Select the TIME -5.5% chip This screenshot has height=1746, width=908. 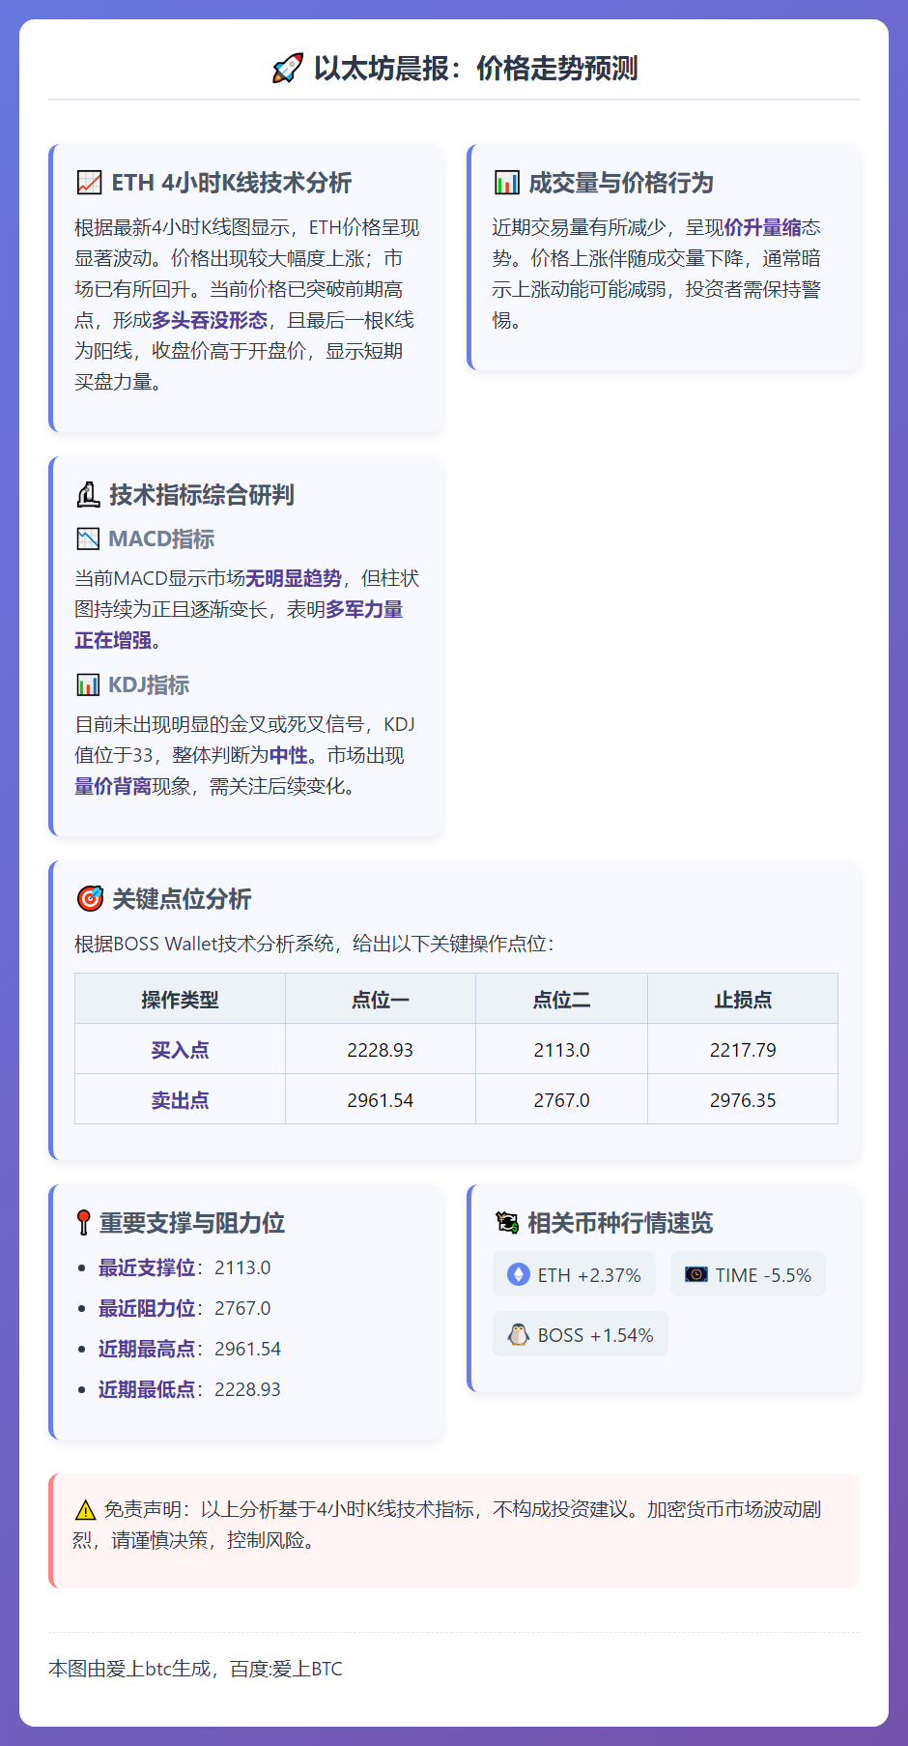pos(748,1274)
